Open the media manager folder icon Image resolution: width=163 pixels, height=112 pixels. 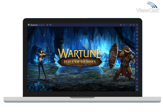(137, 60)
